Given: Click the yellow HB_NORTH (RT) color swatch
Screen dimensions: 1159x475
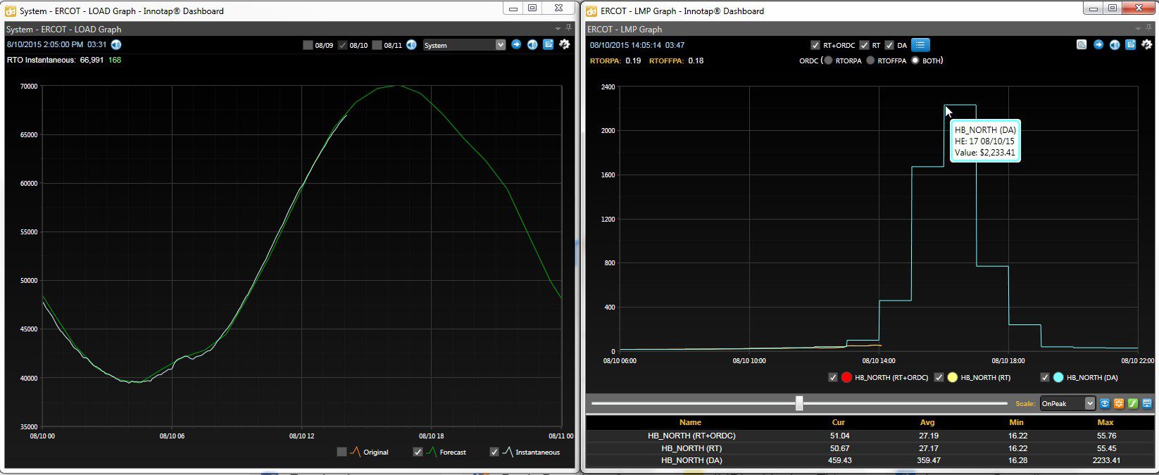Looking at the screenshot, I should (x=953, y=377).
